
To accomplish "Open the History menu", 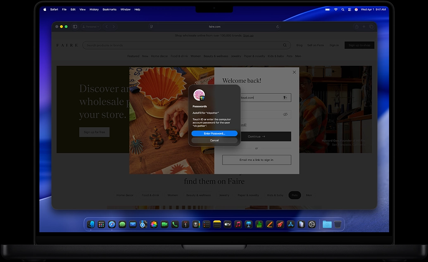I will [x=95, y=9].
